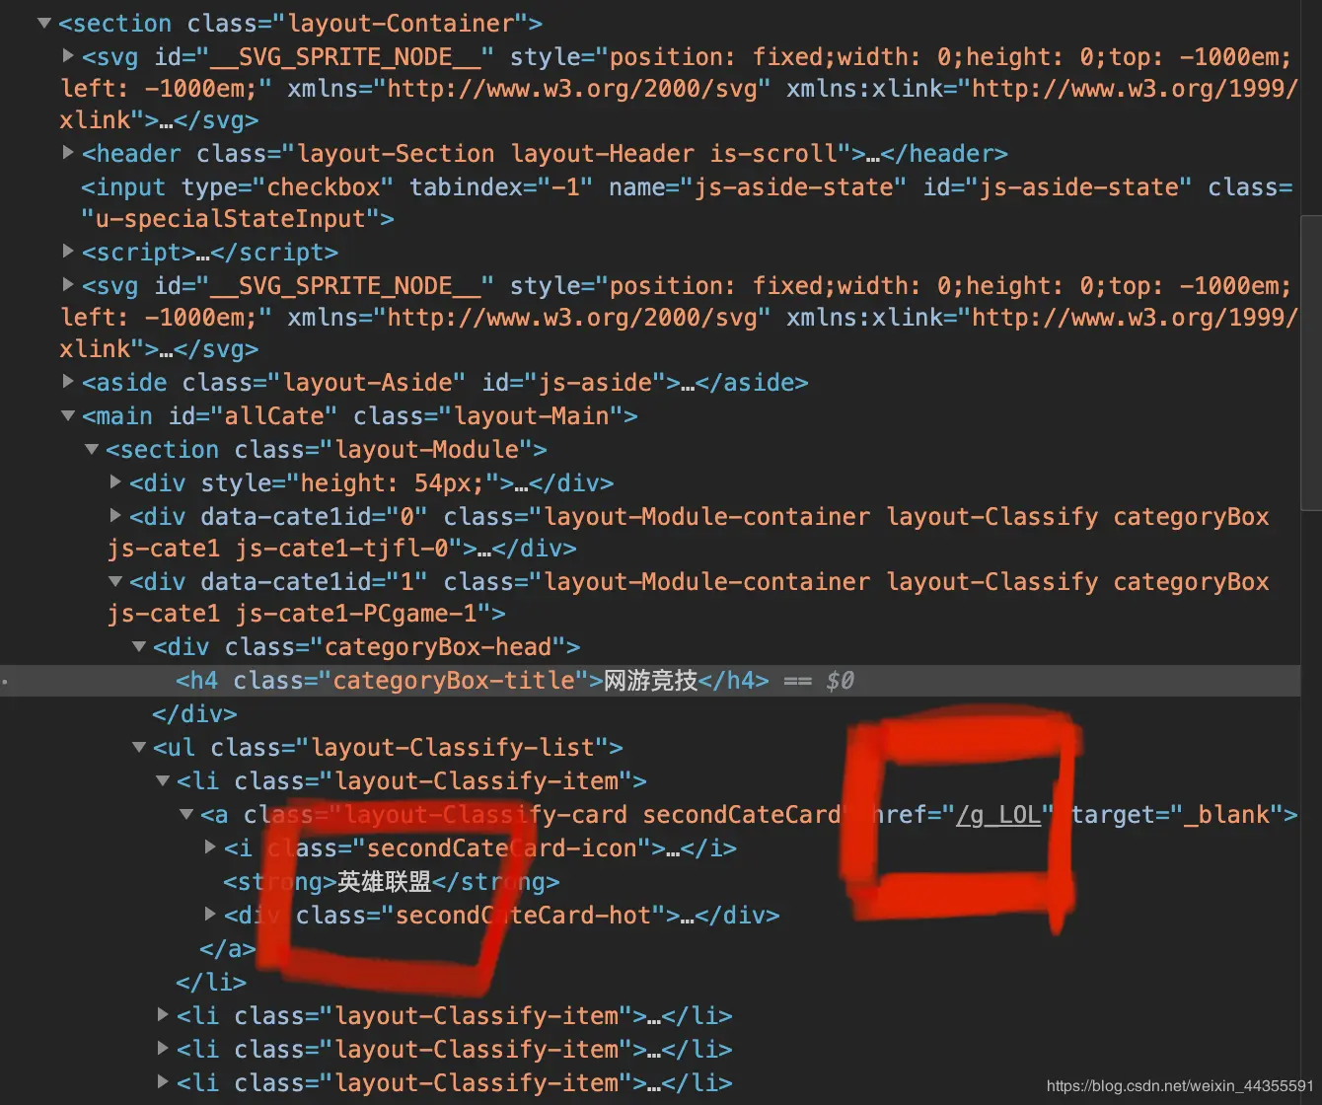Collapse the main allCate node

click(68, 415)
